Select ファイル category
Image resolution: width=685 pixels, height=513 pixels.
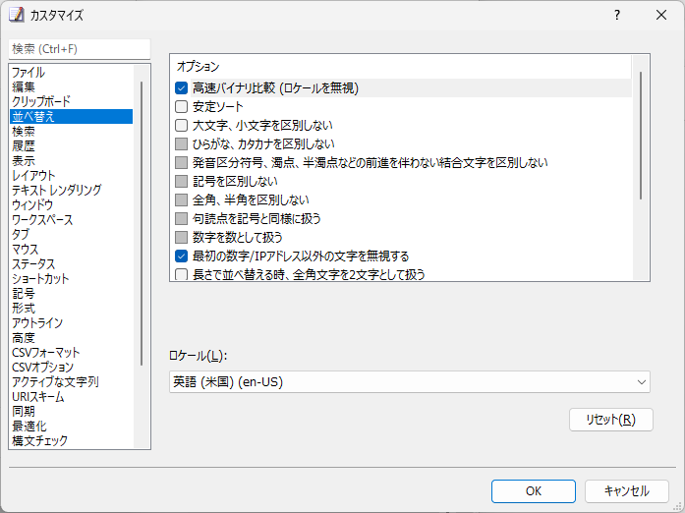tap(71, 72)
